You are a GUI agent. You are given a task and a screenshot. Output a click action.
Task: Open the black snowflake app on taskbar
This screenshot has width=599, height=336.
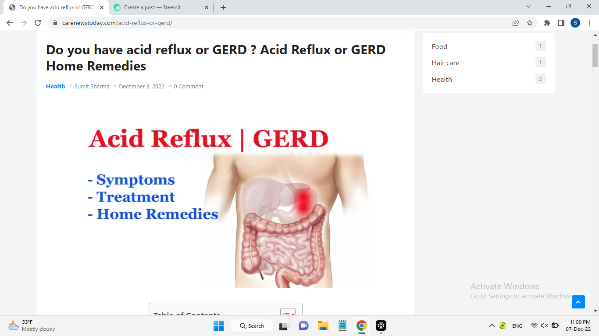[x=381, y=326]
